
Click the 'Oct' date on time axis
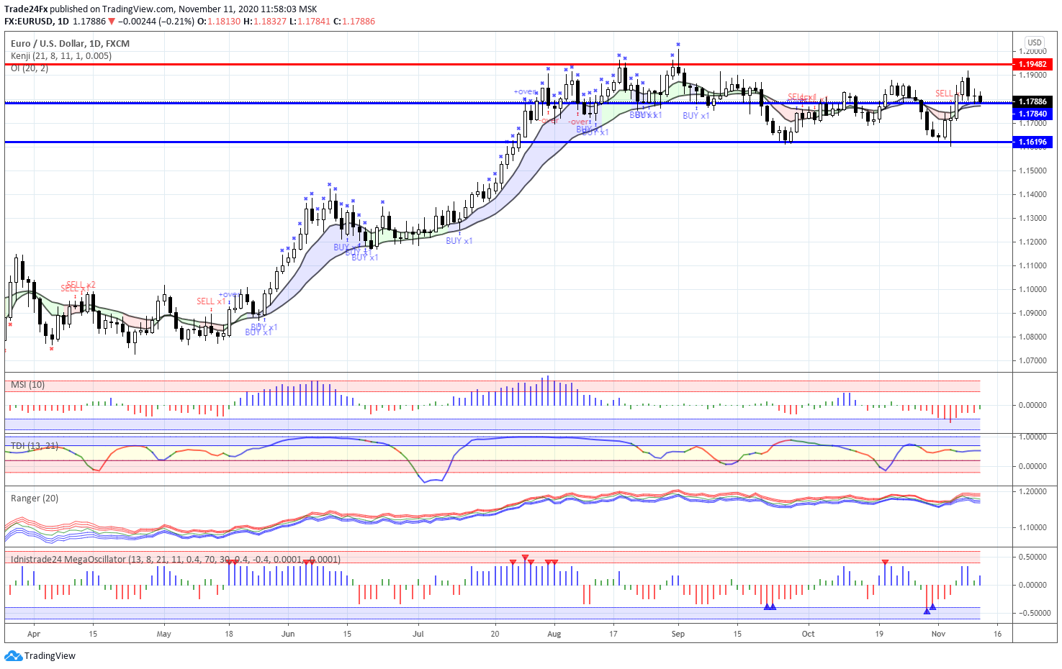tap(808, 634)
